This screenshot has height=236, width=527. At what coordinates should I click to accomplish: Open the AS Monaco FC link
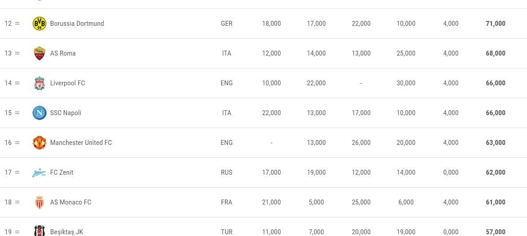tap(71, 202)
